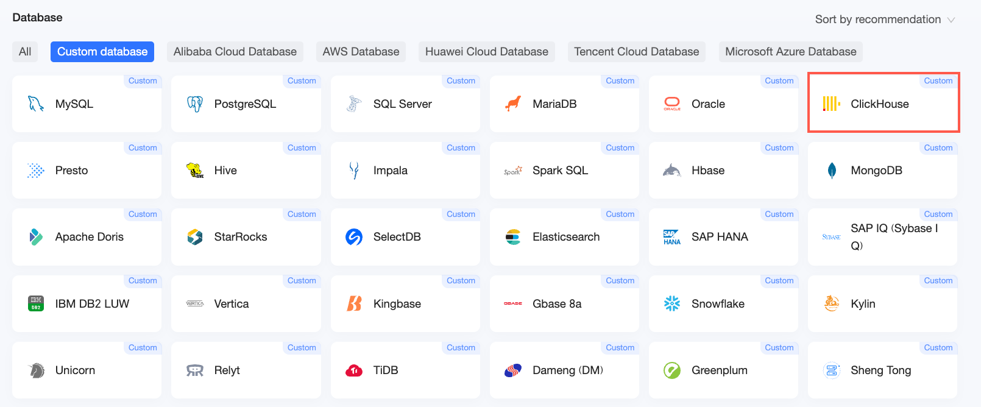Click the Hbase orca icon
The image size is (981, 407).
coord(672,171)
